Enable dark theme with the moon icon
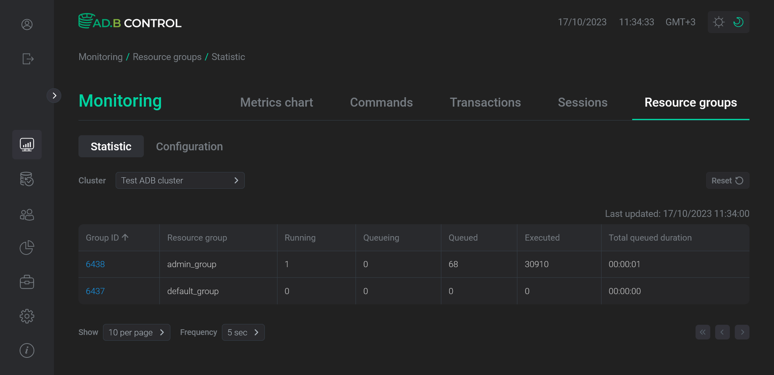The width and height of the screenshot is (774, 375). (738, 22)
